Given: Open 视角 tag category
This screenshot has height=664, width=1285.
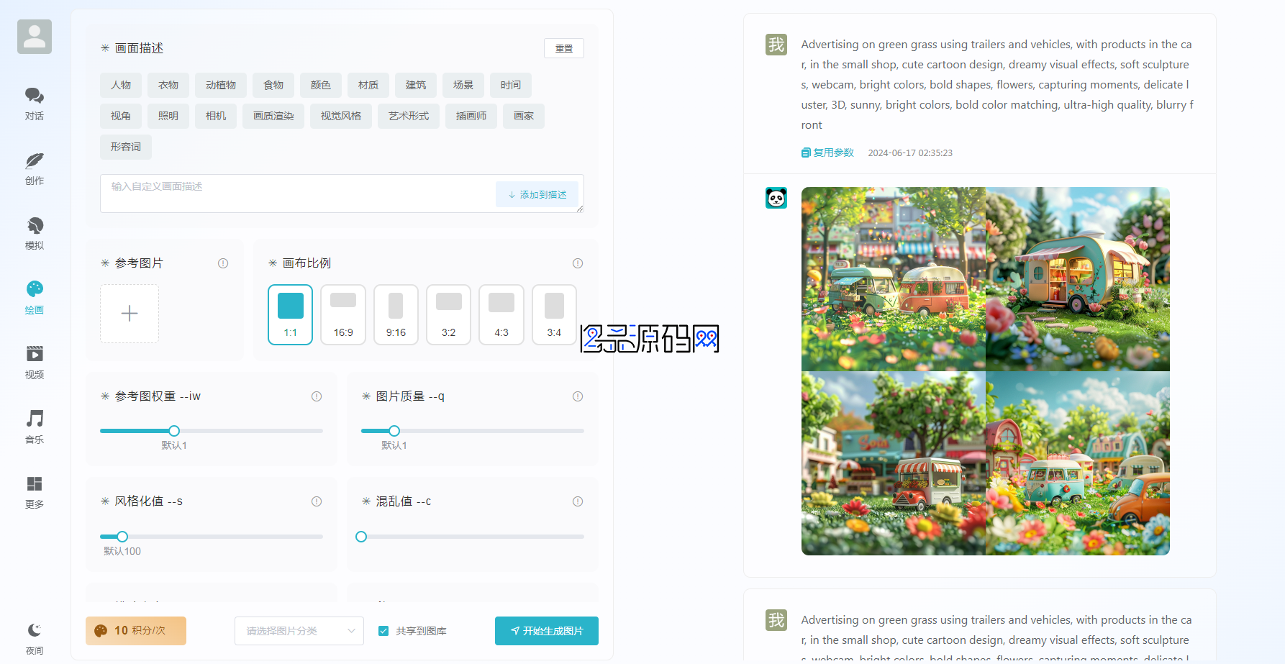Looking at the screenshot, I should pyautogui.click(x=121, y=116).
